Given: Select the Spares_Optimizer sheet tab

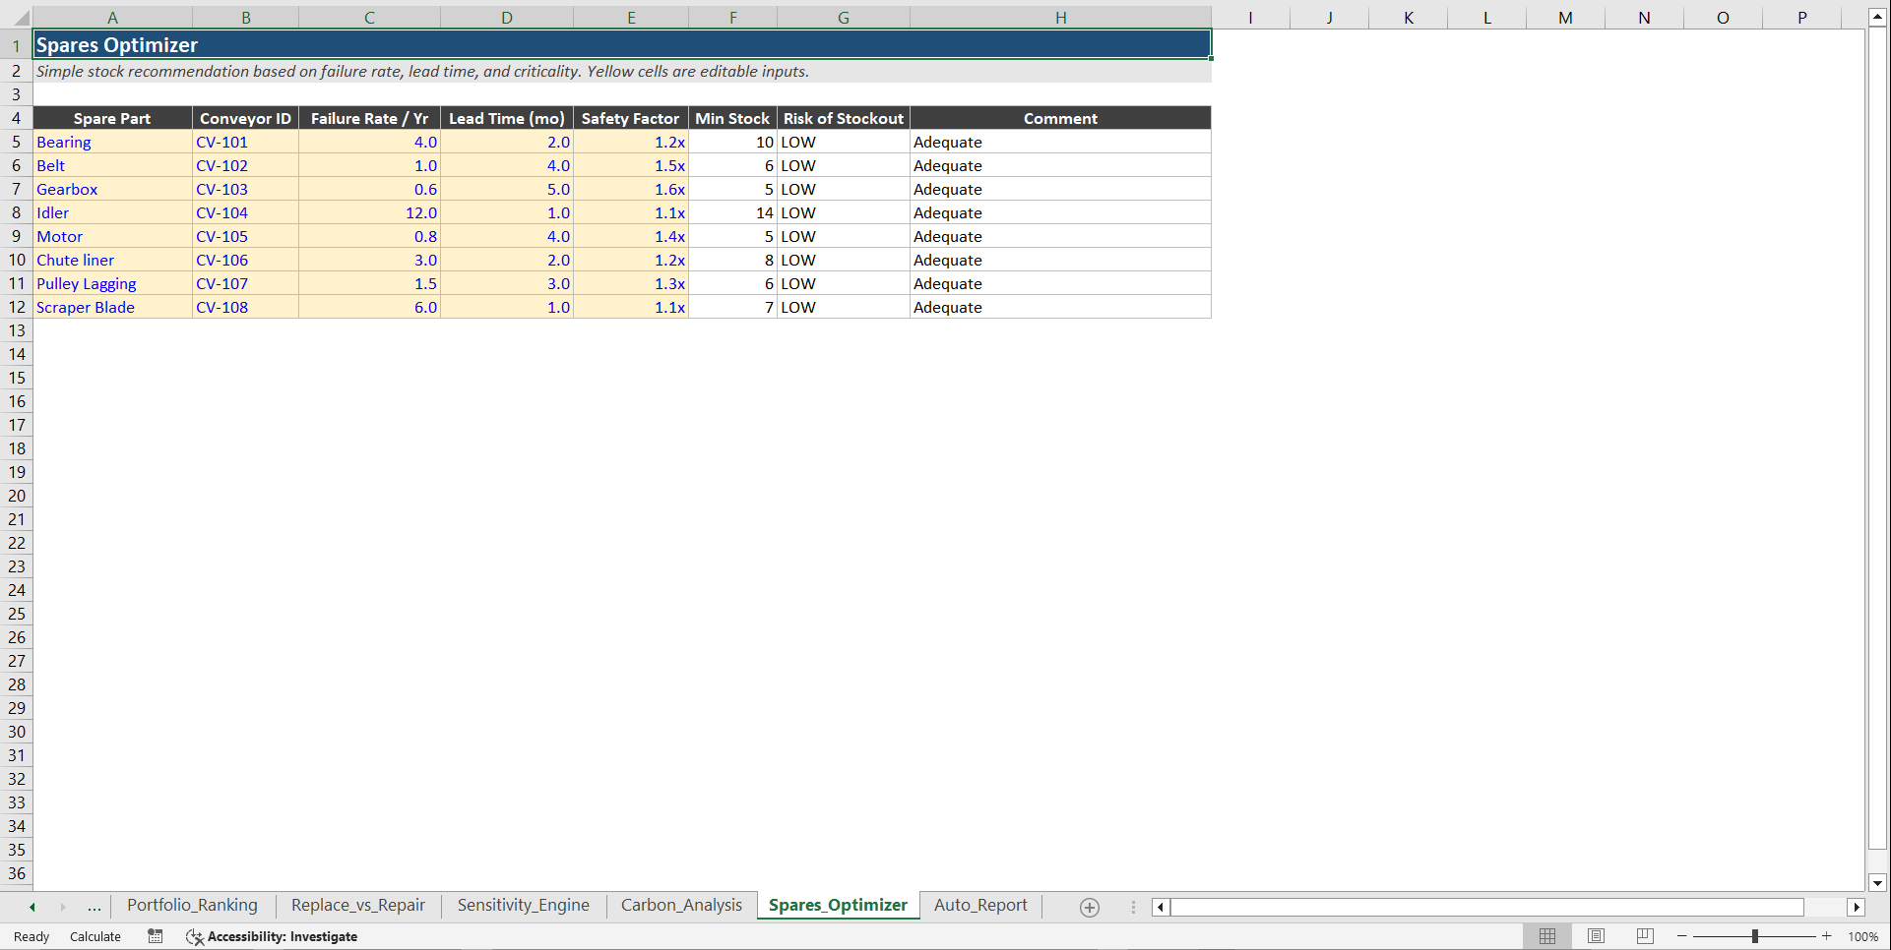Looking at the screenshot, I should click(838, 906).
